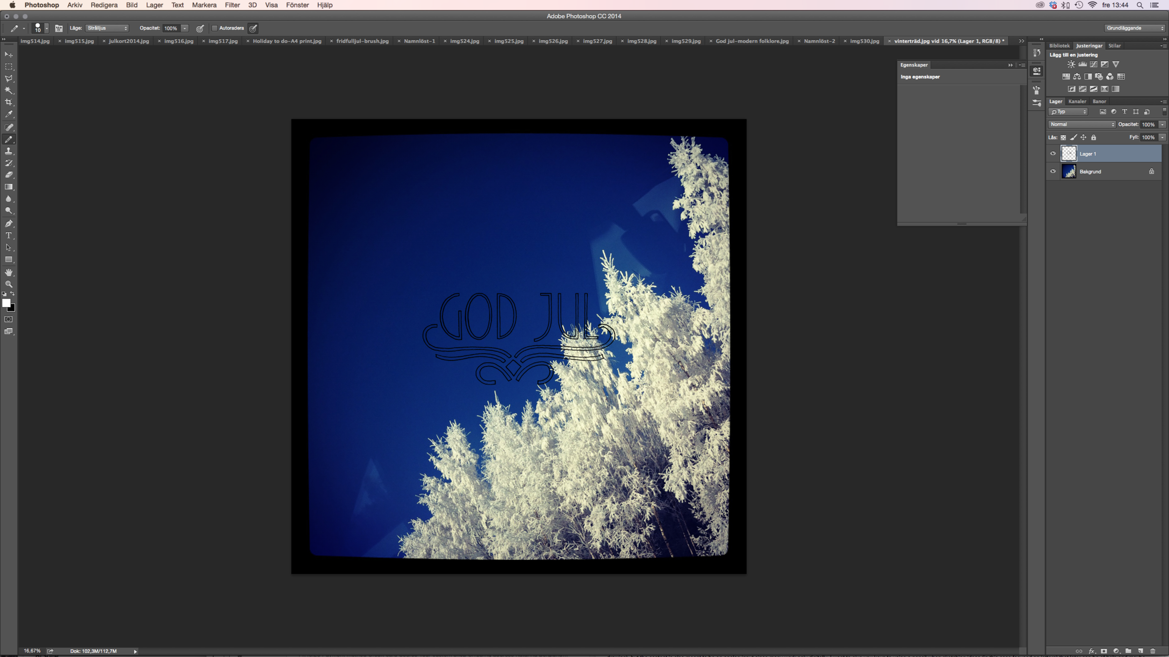1169x657 pixels.
Task: Open the Grundläggande workspace dropdown
Action: click(1134, 28)
